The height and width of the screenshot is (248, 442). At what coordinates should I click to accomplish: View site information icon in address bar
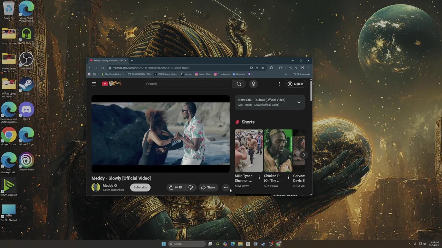click(x=110, y=68)
